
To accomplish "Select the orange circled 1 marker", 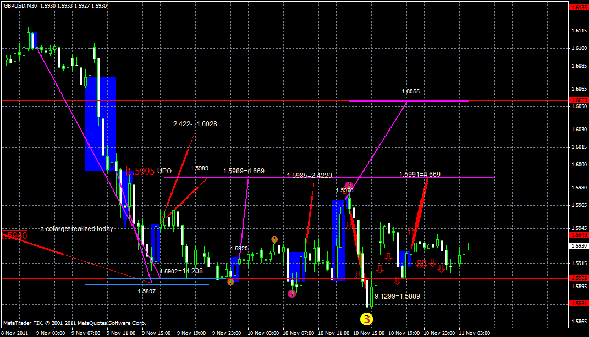I will click(x=274, y=238).
